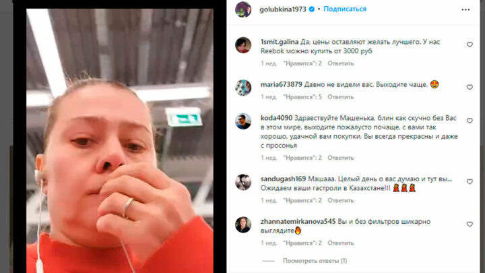Open 1smit.galina's avatar

(243, 45)
